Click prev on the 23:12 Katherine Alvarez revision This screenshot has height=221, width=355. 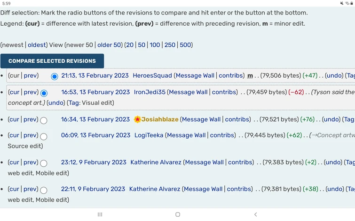[31, 162]
